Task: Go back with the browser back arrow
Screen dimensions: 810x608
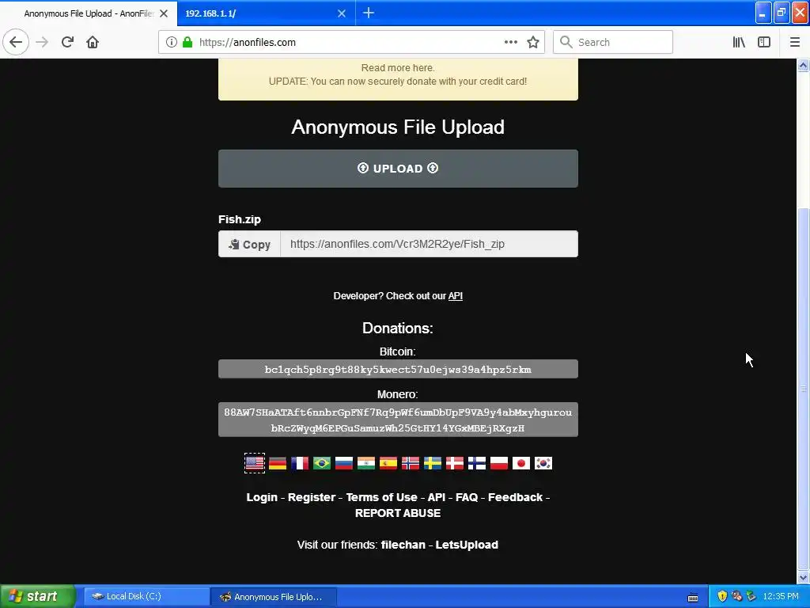Action: coord(16,43)
